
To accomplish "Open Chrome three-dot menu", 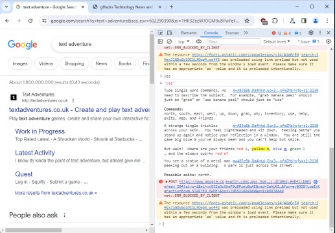I will (327, 21).
